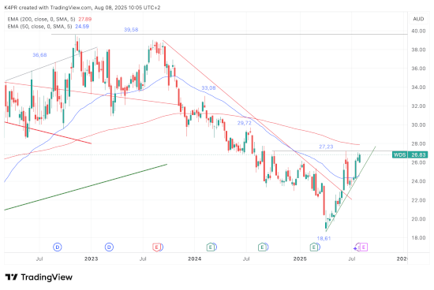Image resolution: width=434 pixels, height=290 pixels.
Task: Click the red E earnings marker
Action: [157, 247]
